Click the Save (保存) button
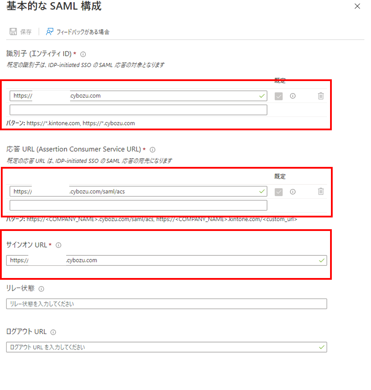The image size is (371, 390). point(20,32)
